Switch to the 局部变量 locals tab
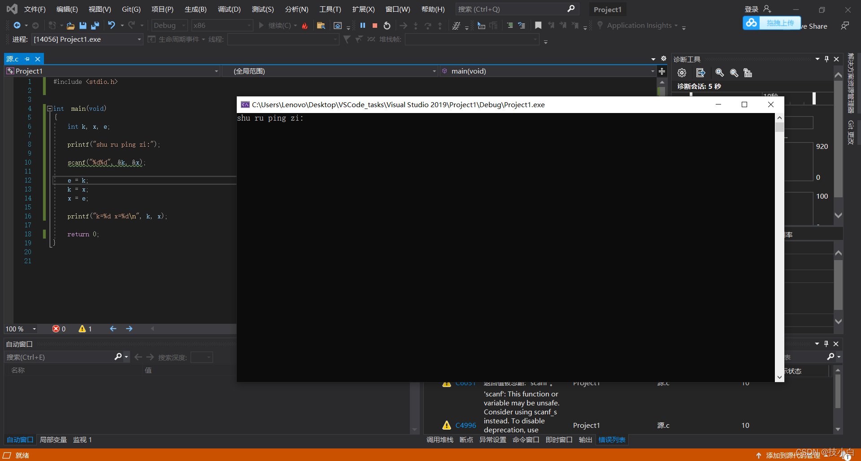Image resolution: width=861 pixels, height=461 pixels. (53, 439)
